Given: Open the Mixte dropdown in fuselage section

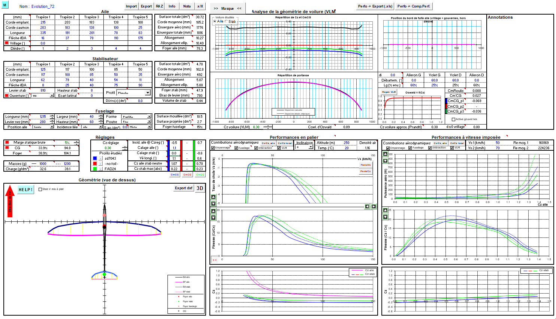Looking at the screenshot, I should pos(140,127).
